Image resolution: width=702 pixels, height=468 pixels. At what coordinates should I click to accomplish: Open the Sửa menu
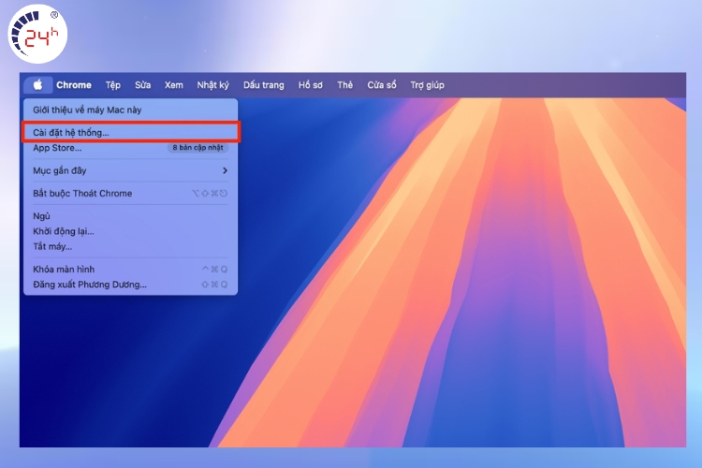(x=142, y=85)
